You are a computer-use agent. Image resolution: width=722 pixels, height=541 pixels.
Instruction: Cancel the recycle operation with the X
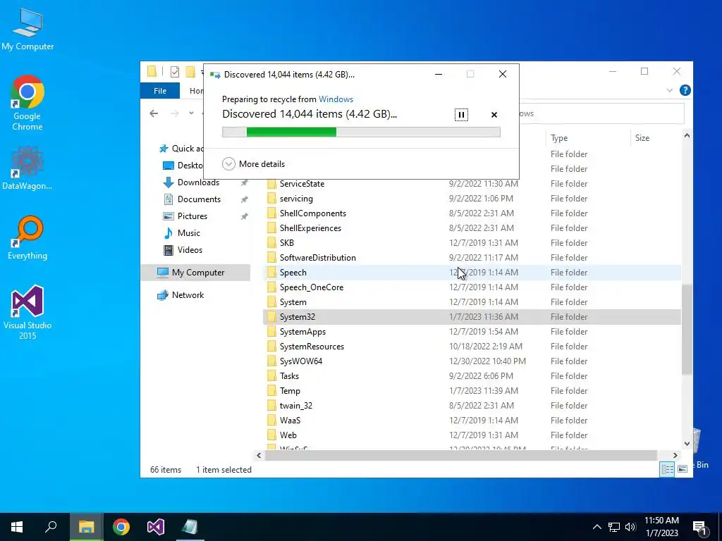494,115
